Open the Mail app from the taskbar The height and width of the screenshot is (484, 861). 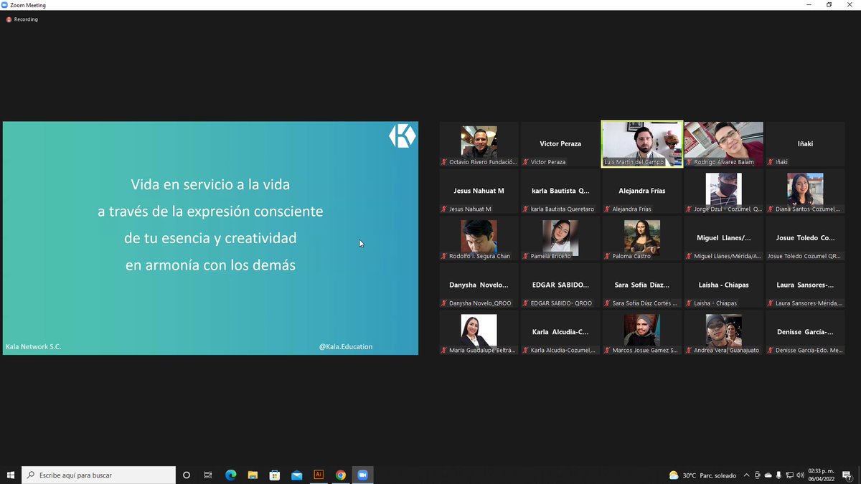click(x=296, y=475)
